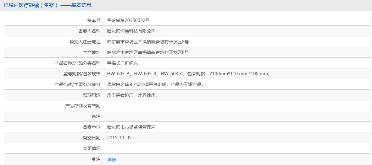Select the company name 哈尔滨恒伟科技有限公司
The width and height of the screenshot is (372, 165).
131,31
